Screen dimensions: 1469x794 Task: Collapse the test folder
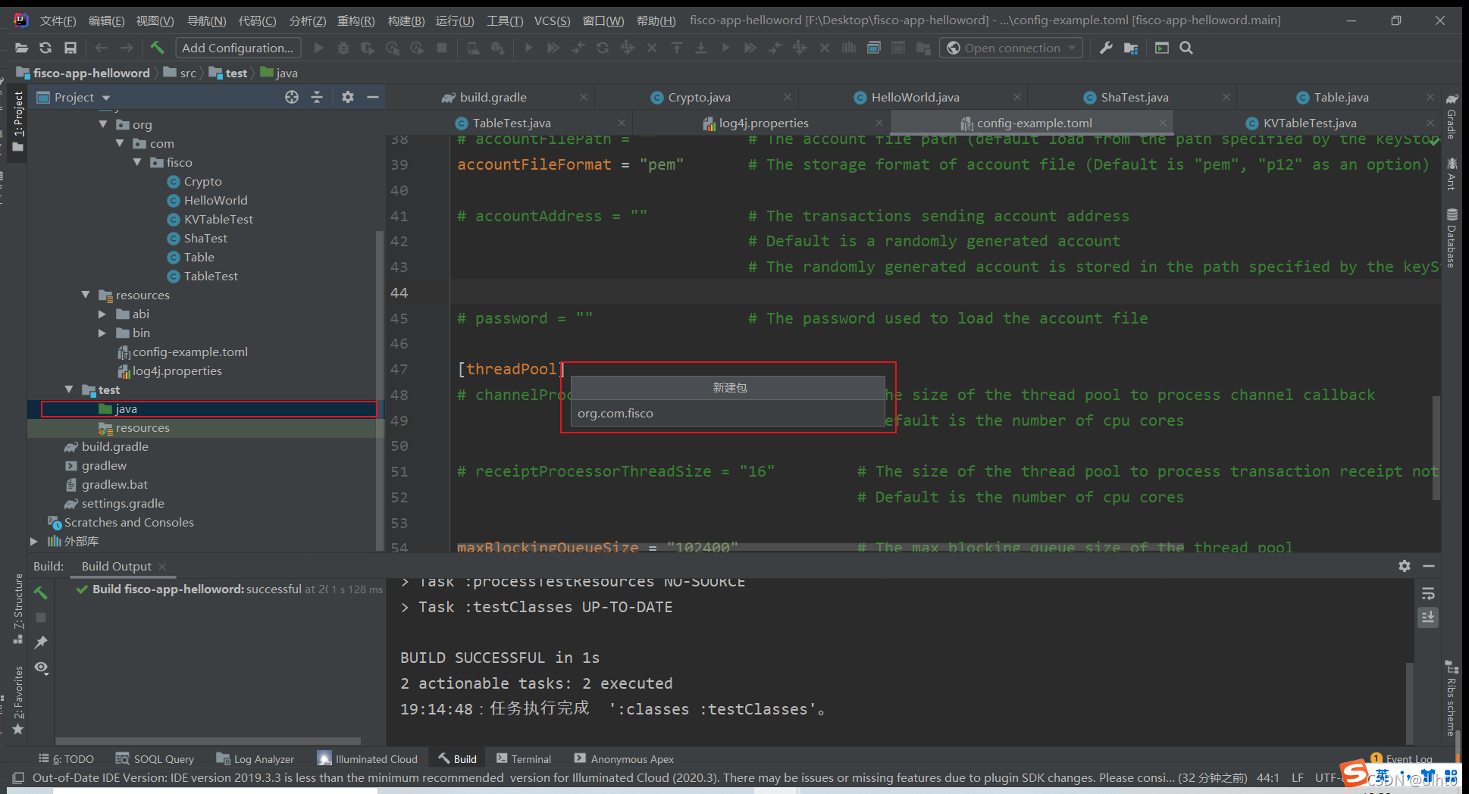69,389
